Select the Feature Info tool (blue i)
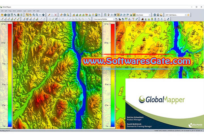 point(65,15)
